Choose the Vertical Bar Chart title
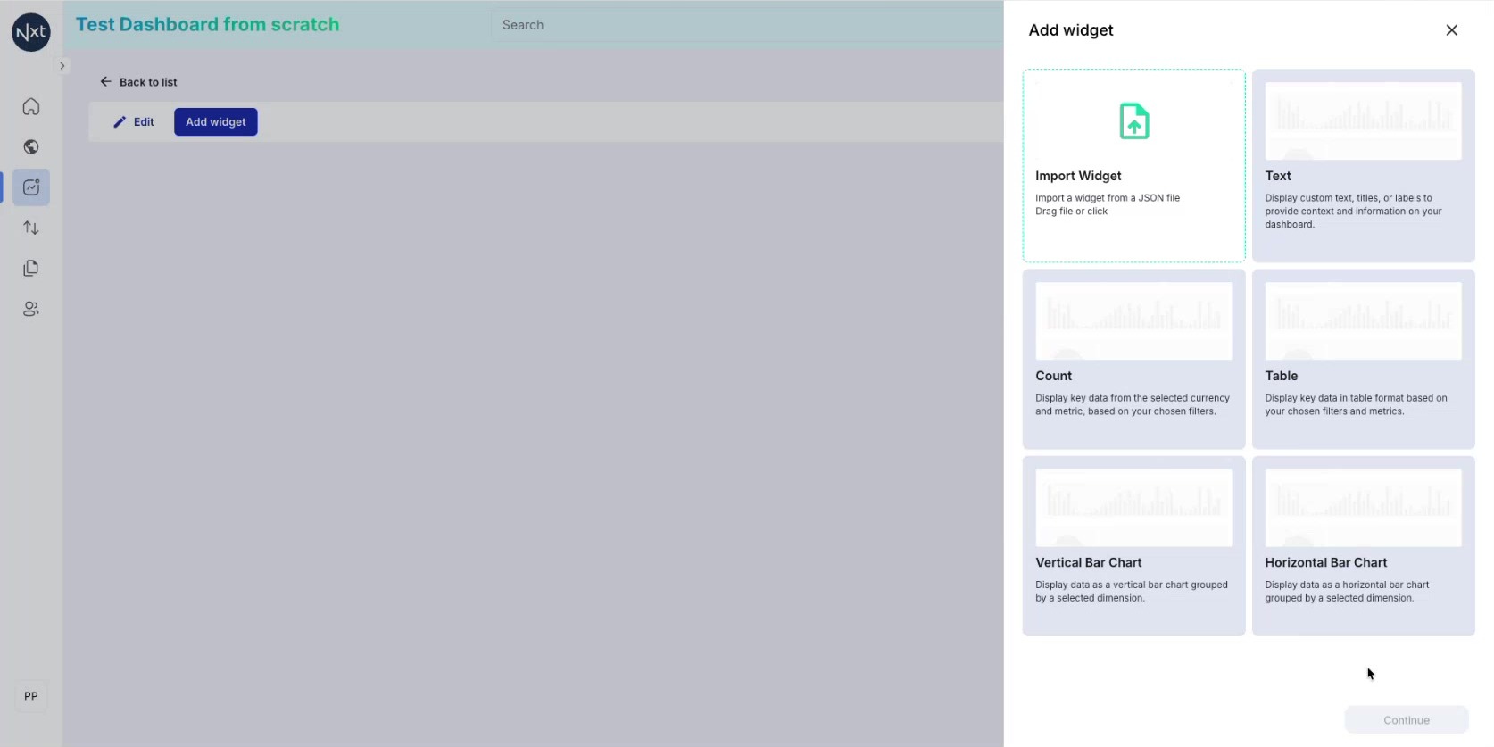 1089,562
